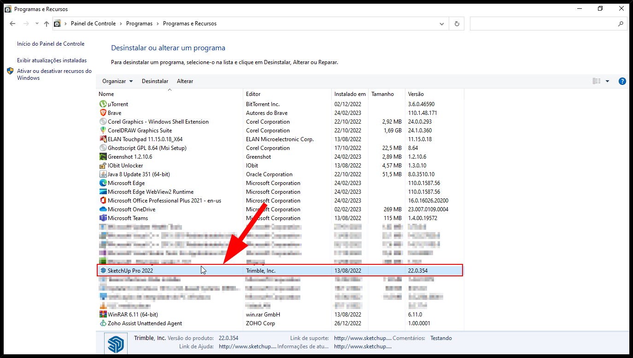The width and height of the screenshot is (633, 358).
Task: Select the Zoho Assist Unattended Agent icon
Action: tap(103, 323)
